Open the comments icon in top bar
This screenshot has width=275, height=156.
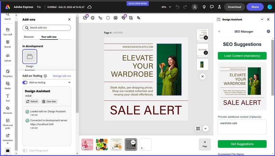click(212, 7)
